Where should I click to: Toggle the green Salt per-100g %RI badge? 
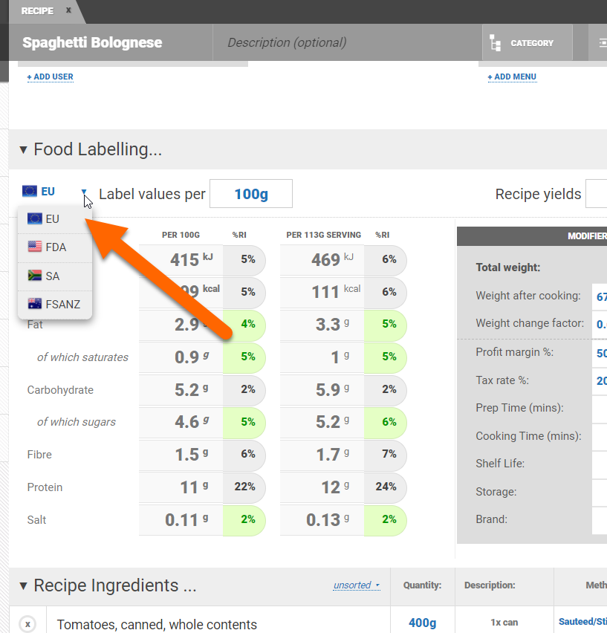click(x=246, y=520)
